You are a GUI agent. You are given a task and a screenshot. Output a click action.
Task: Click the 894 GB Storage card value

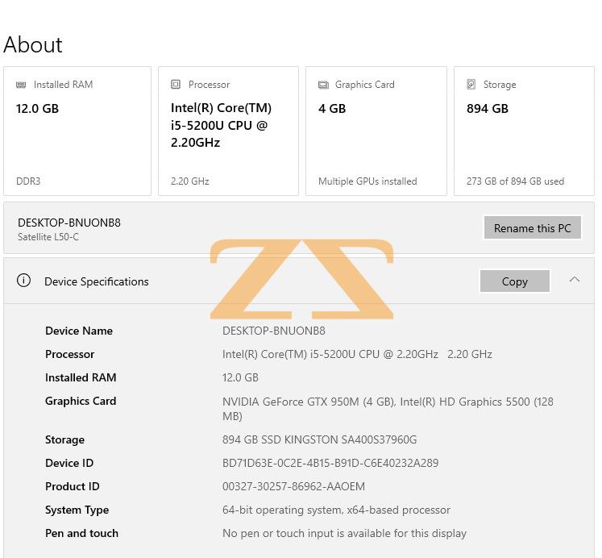point(488,108)
